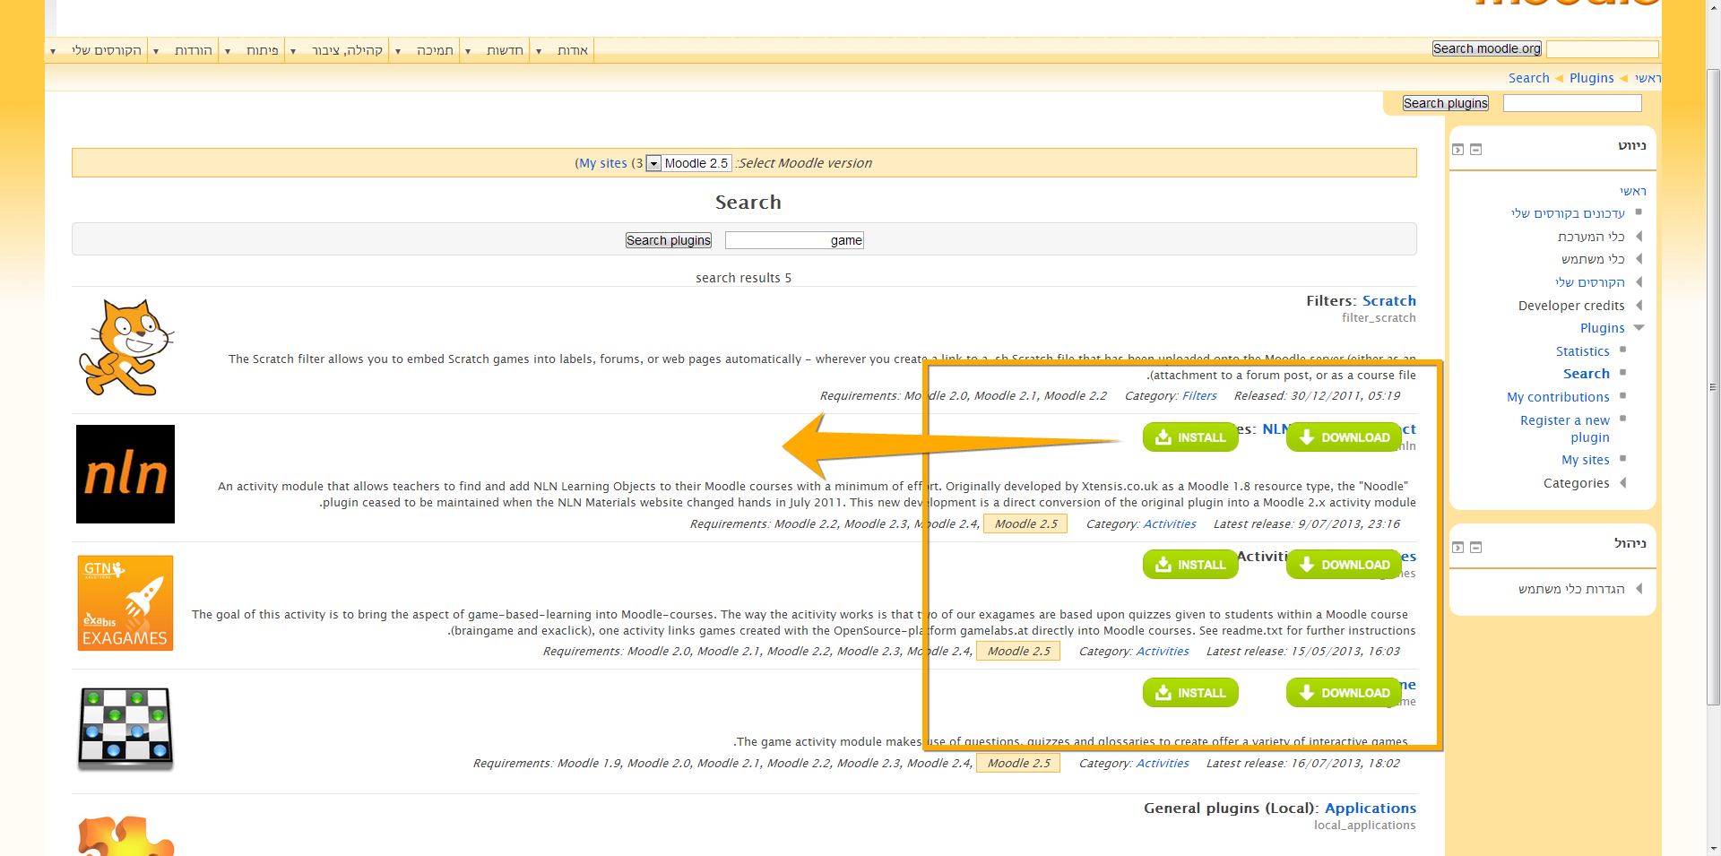The height and width of the screenshot is (856, 1721).
Task: Dock the ניווט block
Action: click(x=1458, y=150)
